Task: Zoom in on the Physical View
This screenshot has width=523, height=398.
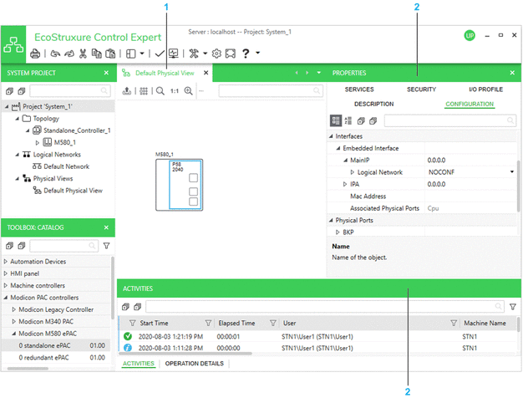Action: coord(189,91)
